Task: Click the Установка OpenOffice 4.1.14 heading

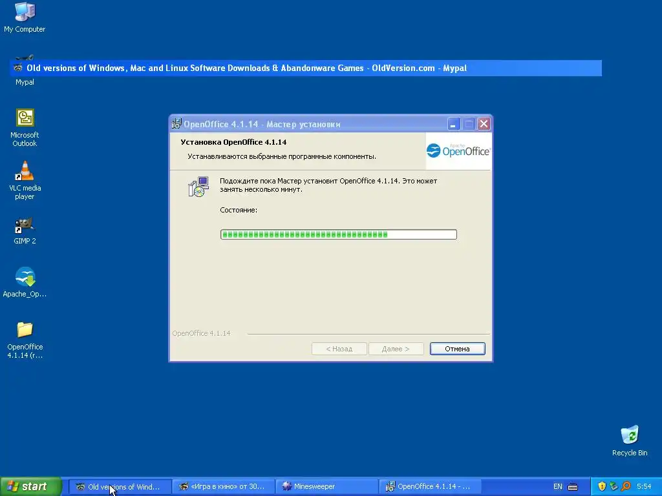Action: 233,142
